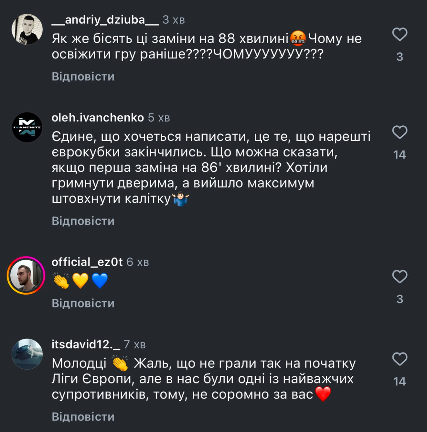
Task: Open oleh.ivanchenko's Ivanchitz logo avatar
Action: pos(27,127)
